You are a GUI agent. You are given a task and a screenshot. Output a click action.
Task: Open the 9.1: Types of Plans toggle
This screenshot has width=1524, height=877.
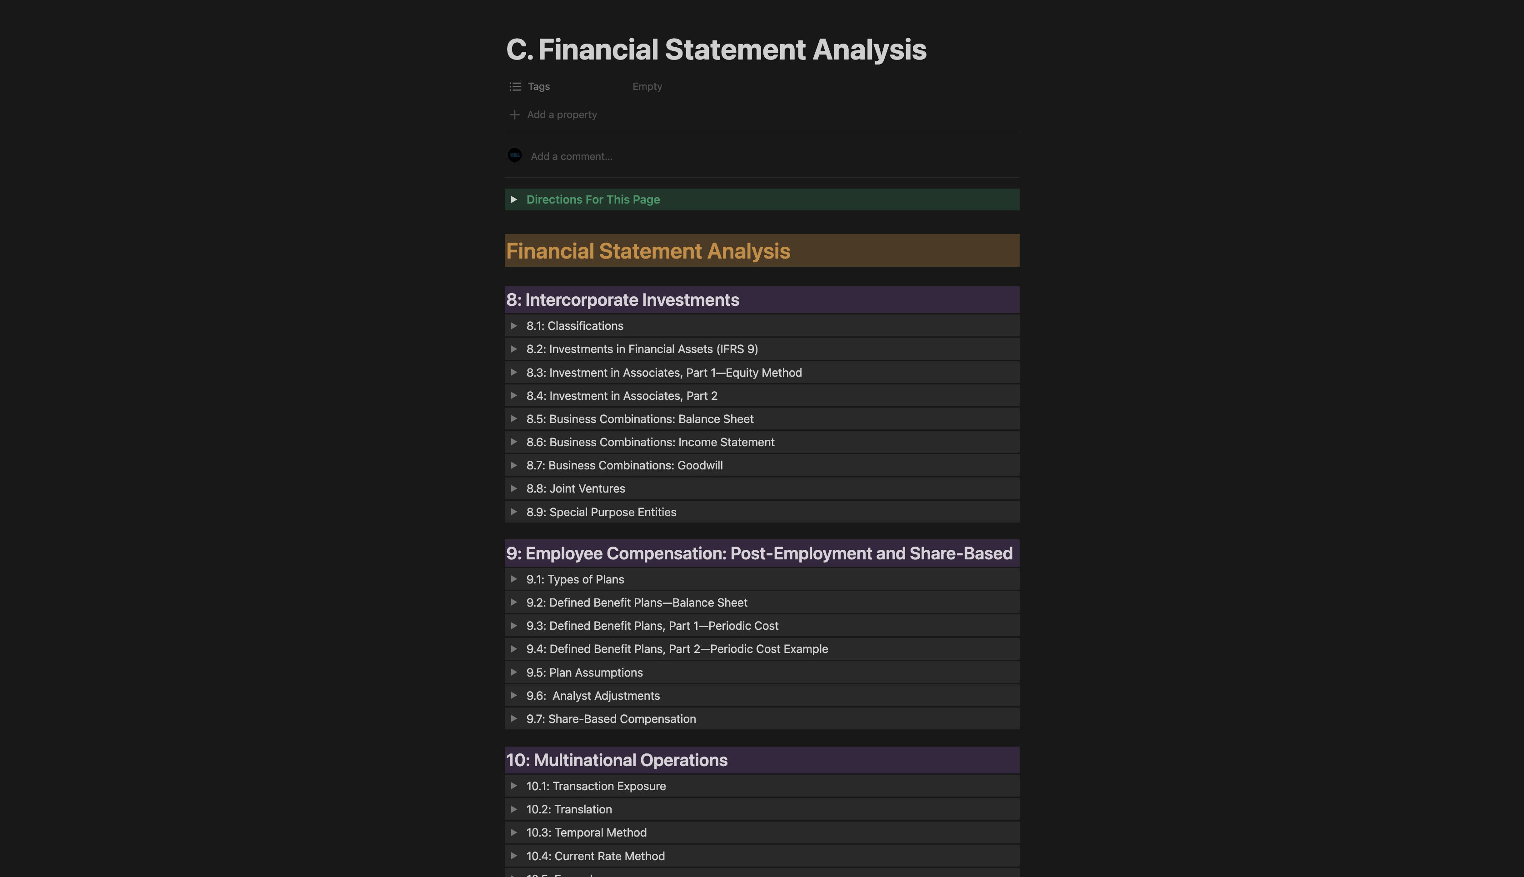tap(515, 579)
